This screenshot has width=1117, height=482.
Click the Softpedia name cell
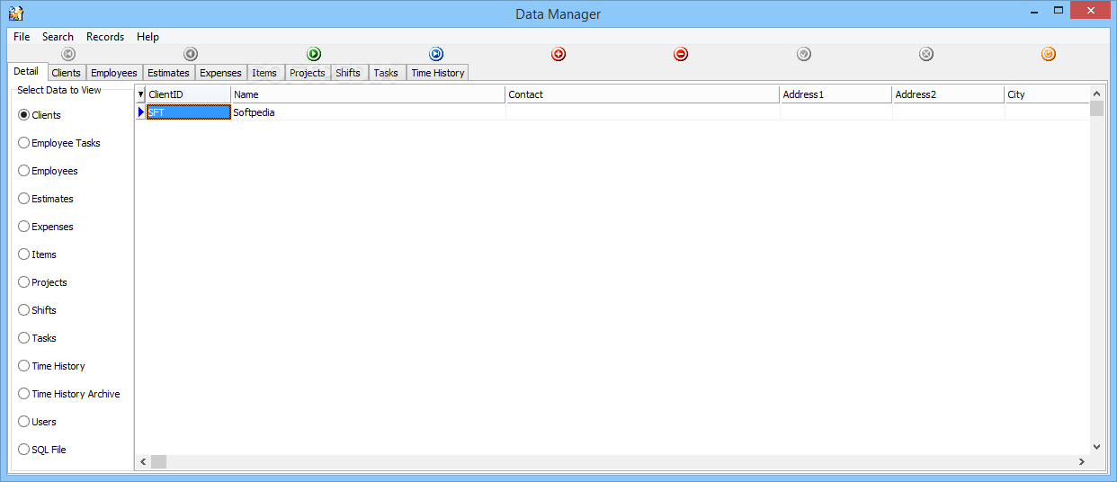(368, 112)
